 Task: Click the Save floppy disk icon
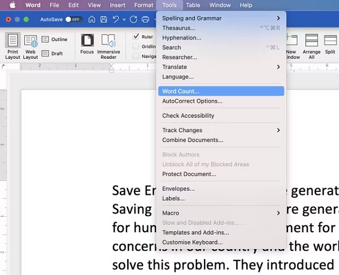(x=104, y=19)
